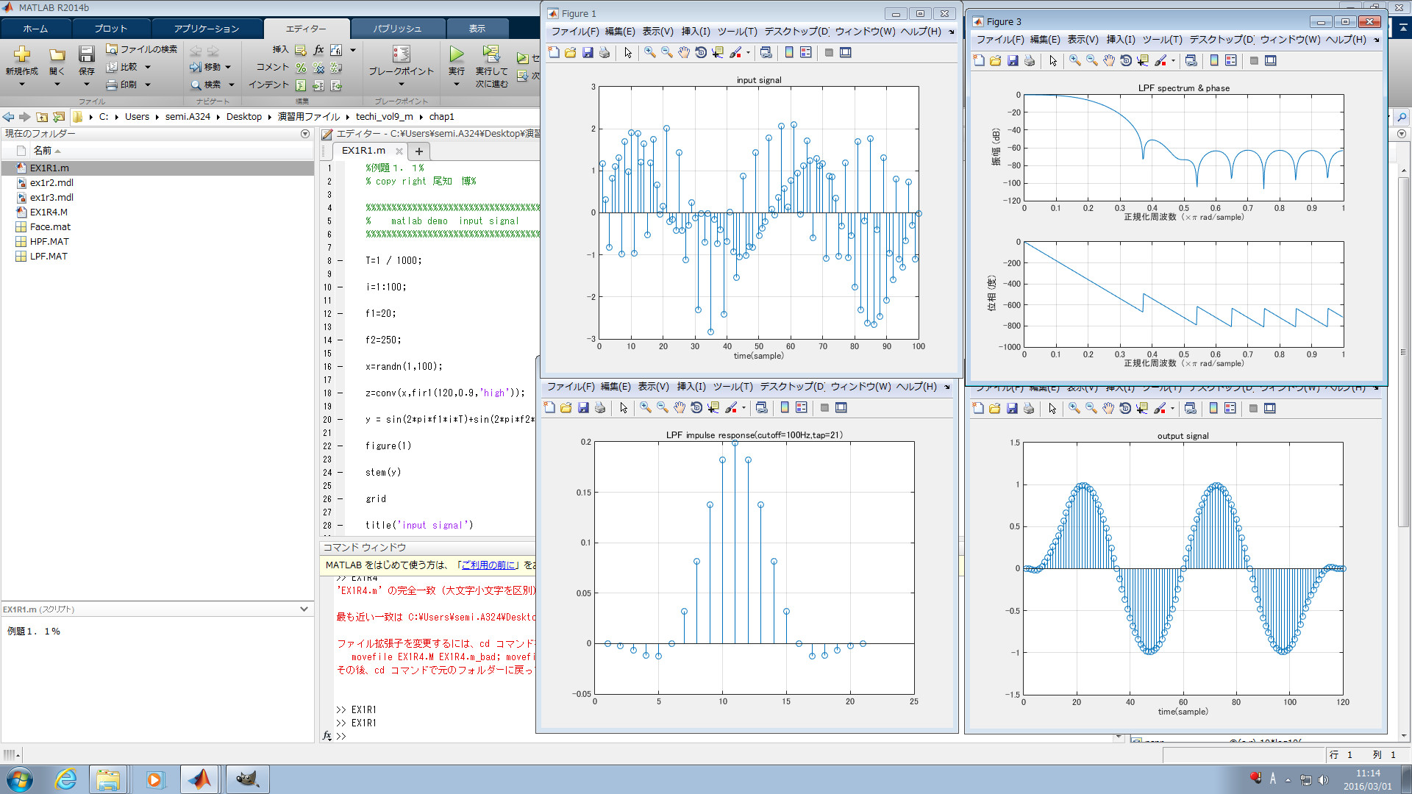Screen dimensions: 1412x794
Task: Toggle Pan hand tool in Figure 1
Action: click(684, 52)
